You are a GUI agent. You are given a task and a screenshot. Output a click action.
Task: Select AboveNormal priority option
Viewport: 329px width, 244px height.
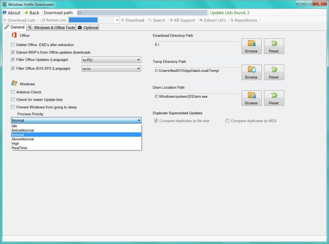pos(76,139)
